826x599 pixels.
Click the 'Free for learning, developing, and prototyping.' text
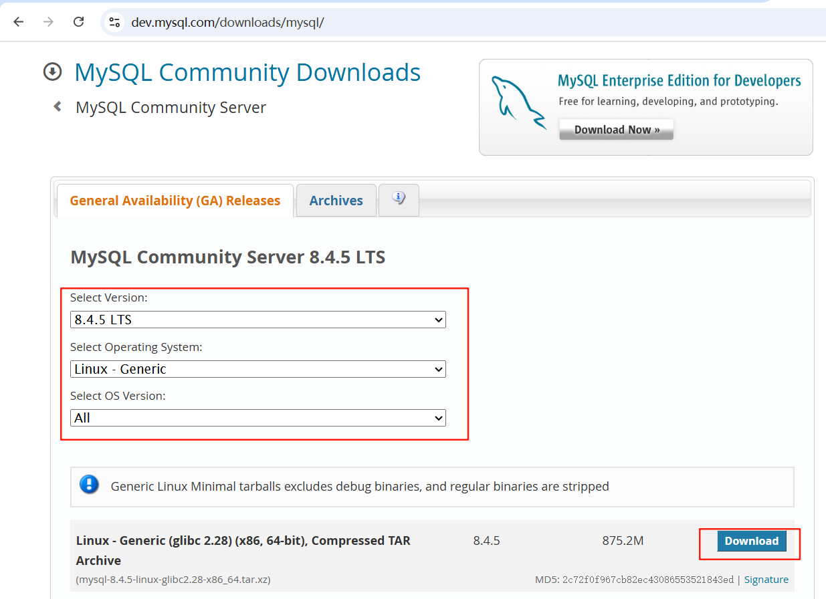point(668,102)
